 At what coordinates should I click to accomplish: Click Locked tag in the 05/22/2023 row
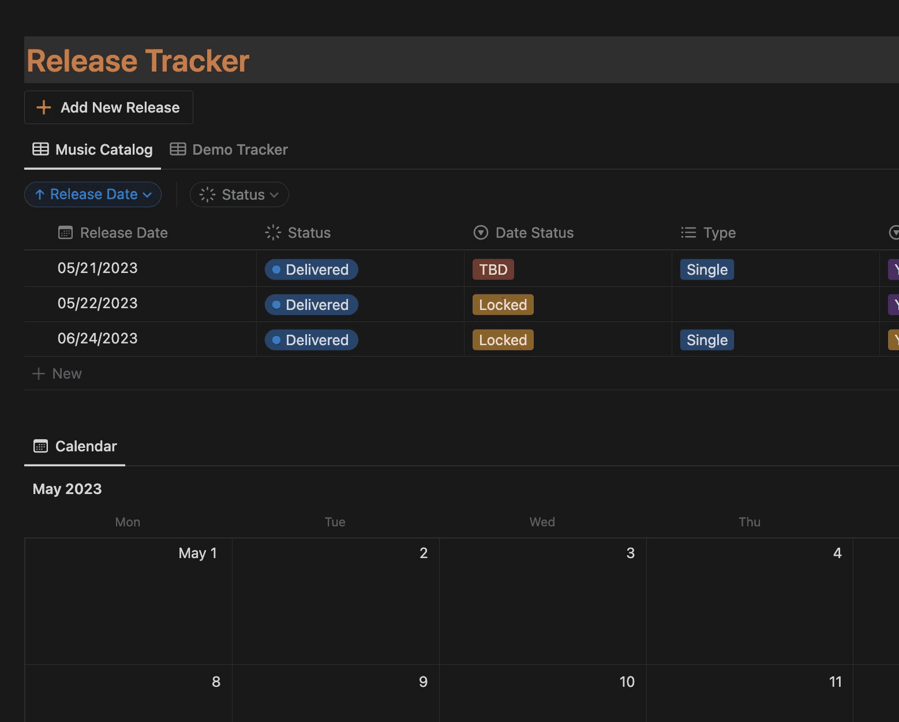tap(503, 305)
